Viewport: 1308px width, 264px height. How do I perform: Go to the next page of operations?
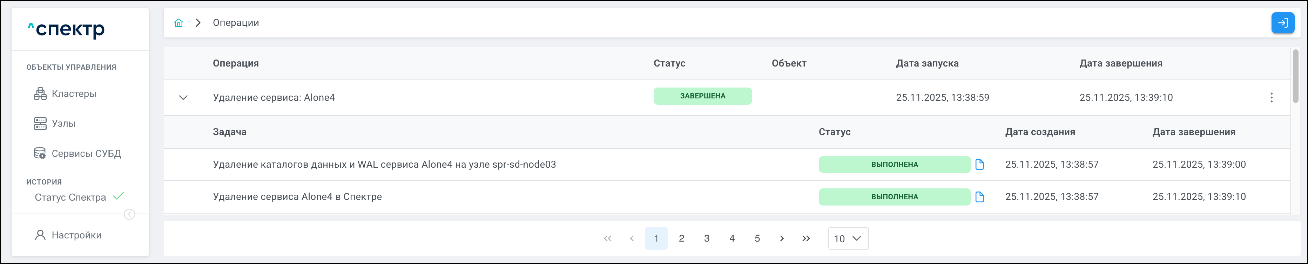[782, 239]
